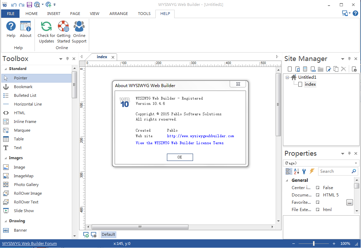The width and height of the screenshot is (361, 248).
Task: Select the Marquee tool in Toolbox
Action: [x=22, y=130]
